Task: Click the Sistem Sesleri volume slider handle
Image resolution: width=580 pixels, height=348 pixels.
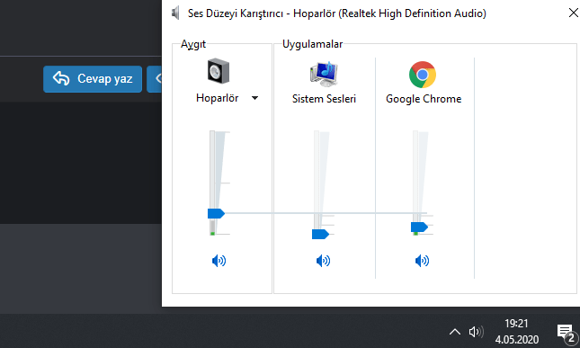Action: (x=320, y=234)
